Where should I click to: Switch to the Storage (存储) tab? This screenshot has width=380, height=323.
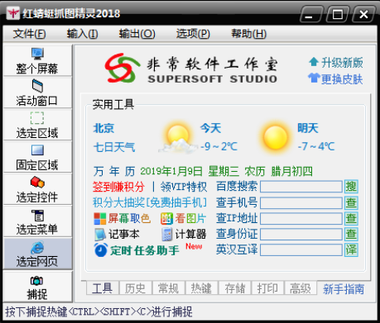pos(234,288)
